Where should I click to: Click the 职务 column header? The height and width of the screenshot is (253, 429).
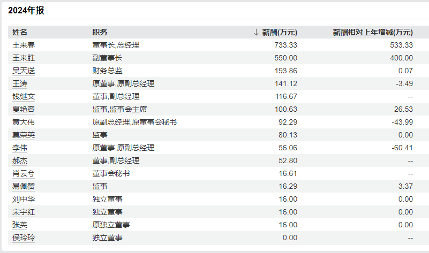(x=100, y=32)
